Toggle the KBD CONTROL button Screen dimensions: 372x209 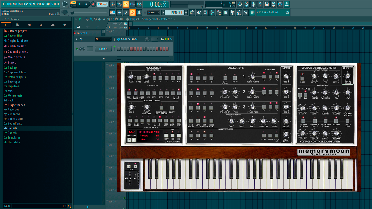click(x=204, y=121)
